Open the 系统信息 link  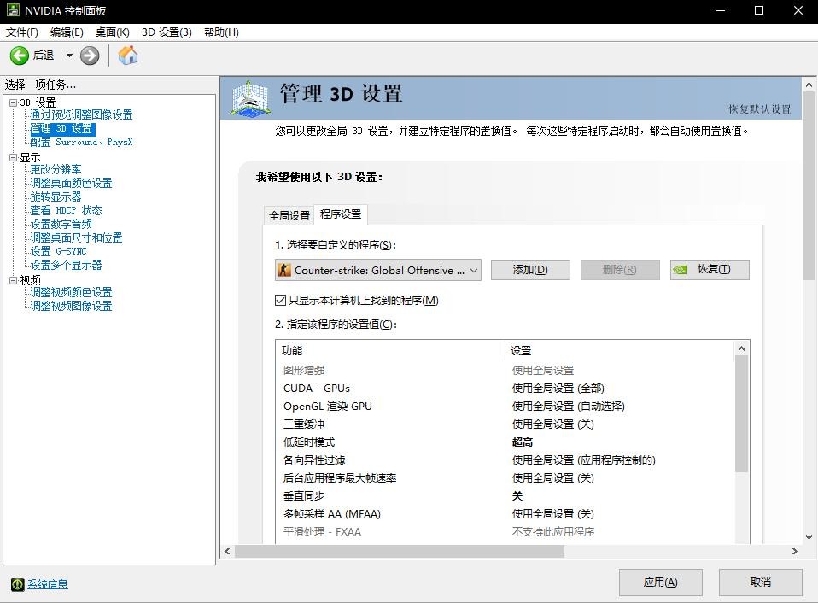point(48,584)
